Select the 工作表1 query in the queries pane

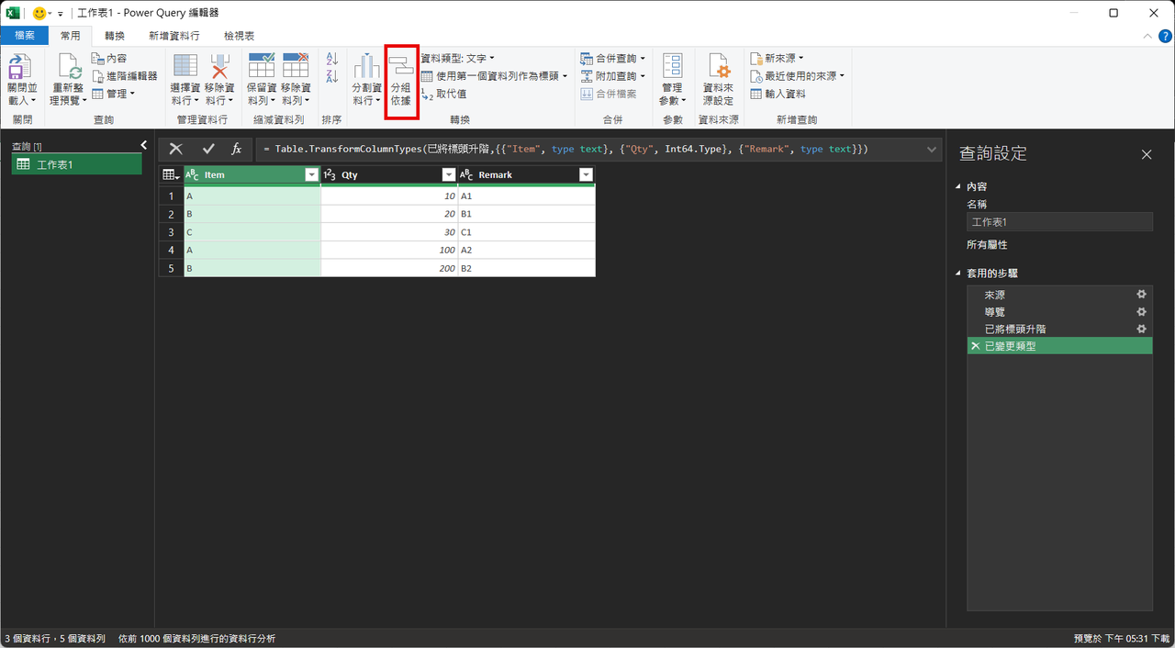[76, 164]
